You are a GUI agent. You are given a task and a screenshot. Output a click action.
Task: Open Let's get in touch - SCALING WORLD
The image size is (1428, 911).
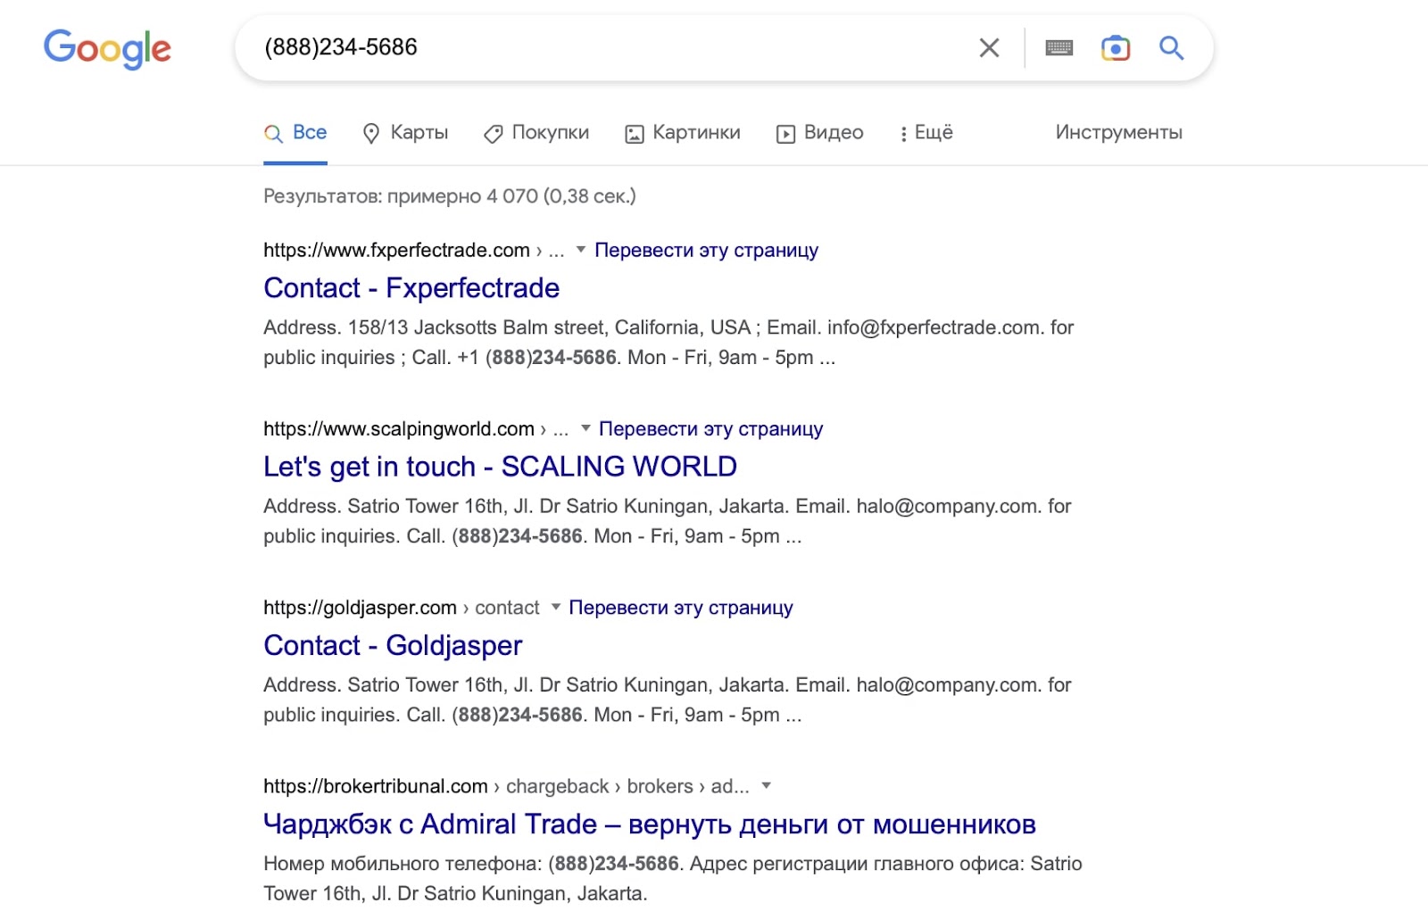(500, 467)
